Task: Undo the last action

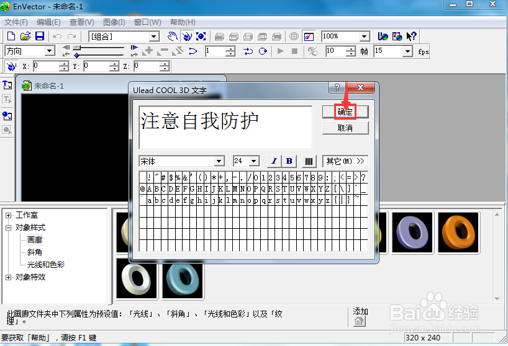Action: tap(57, 37)
